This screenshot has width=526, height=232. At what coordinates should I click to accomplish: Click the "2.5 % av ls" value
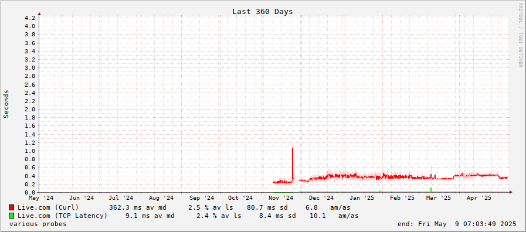pos(211,207)
